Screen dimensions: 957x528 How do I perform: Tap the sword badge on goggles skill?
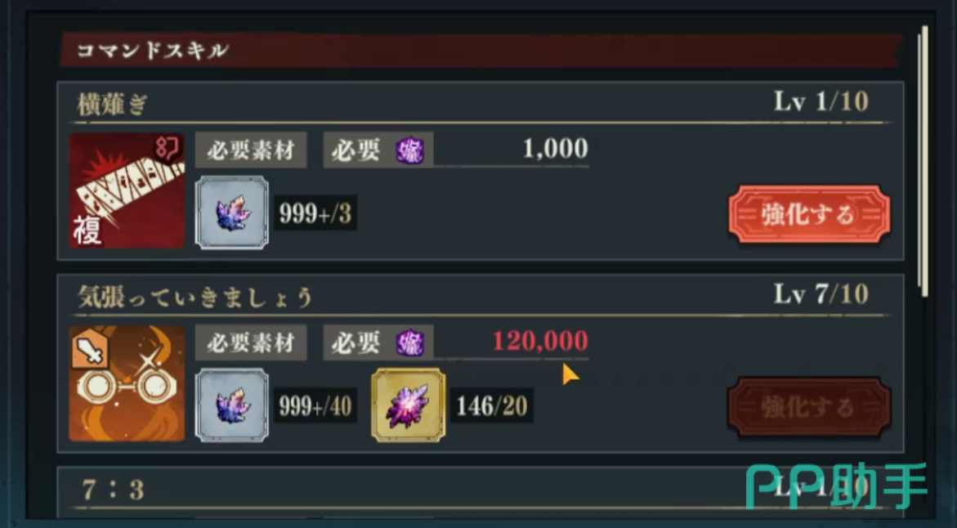[x=90, y=351]
